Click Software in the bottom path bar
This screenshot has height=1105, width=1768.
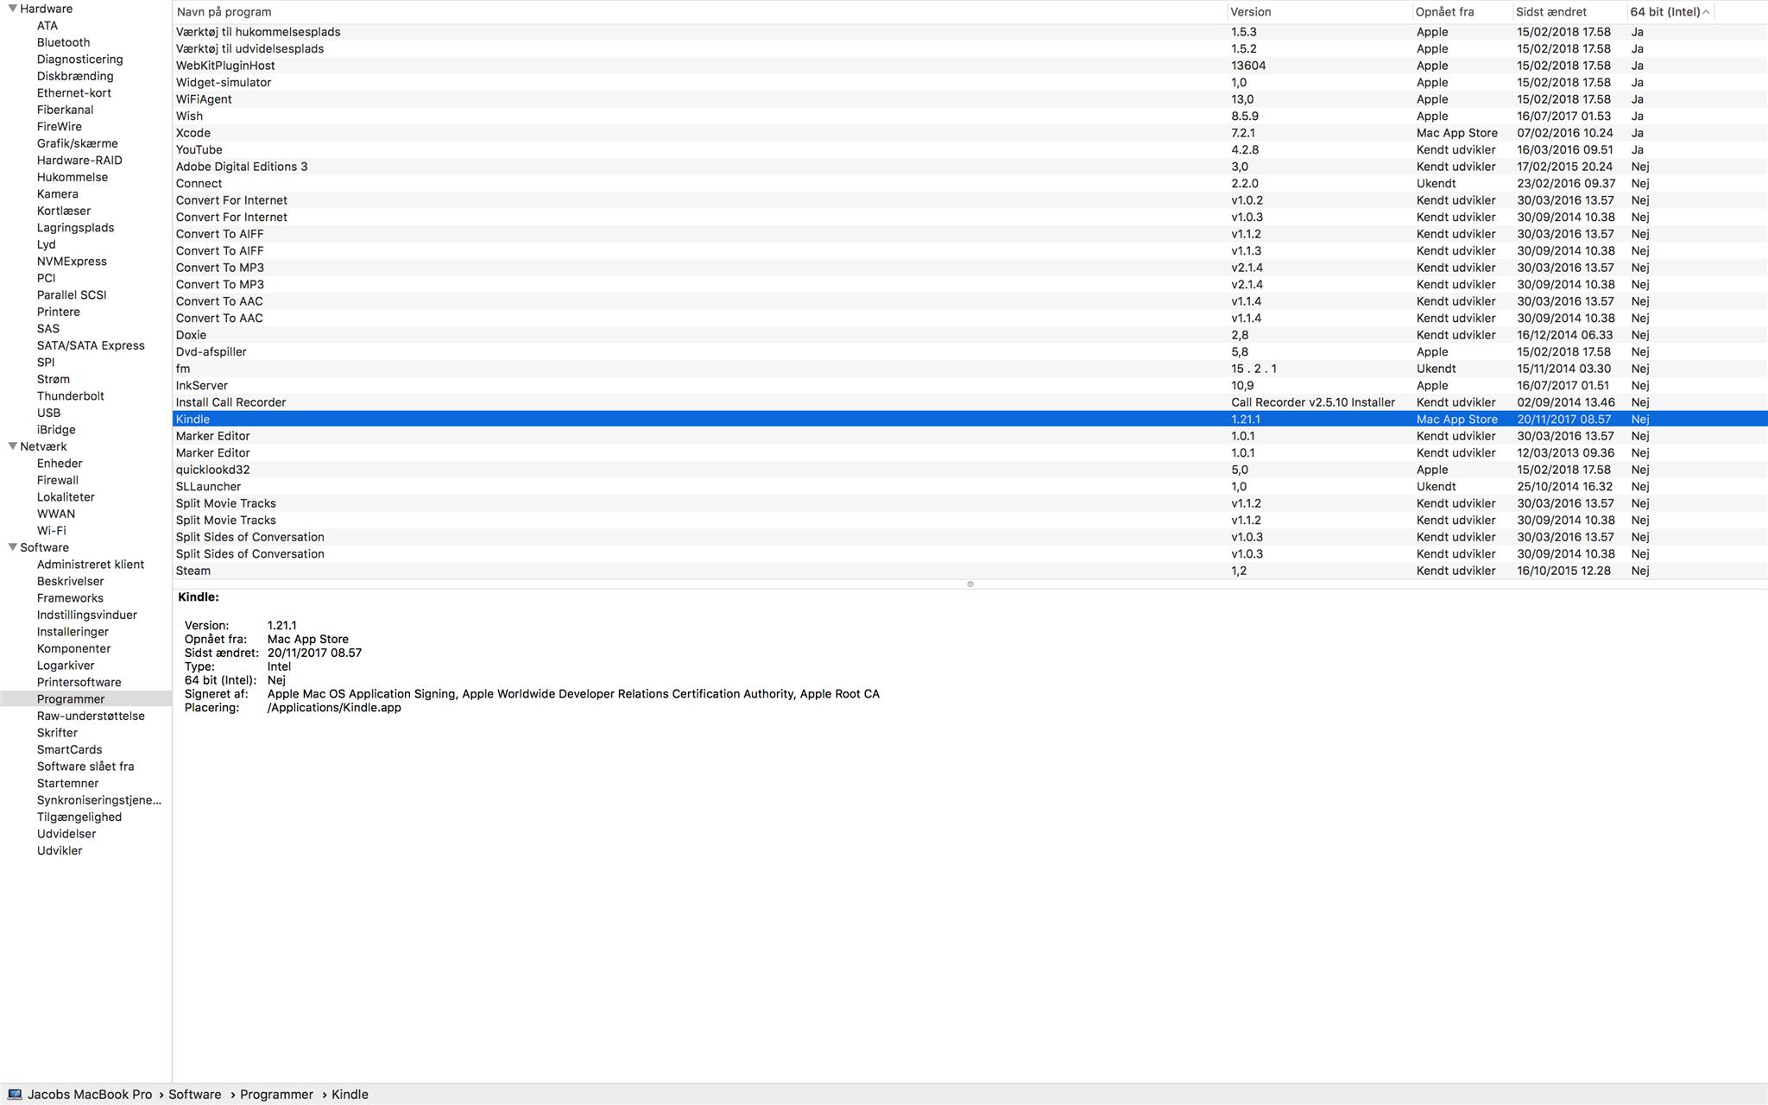pos(195,1094)
